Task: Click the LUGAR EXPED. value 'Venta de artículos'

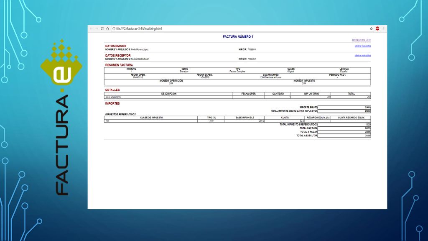Action: [271, 77]
